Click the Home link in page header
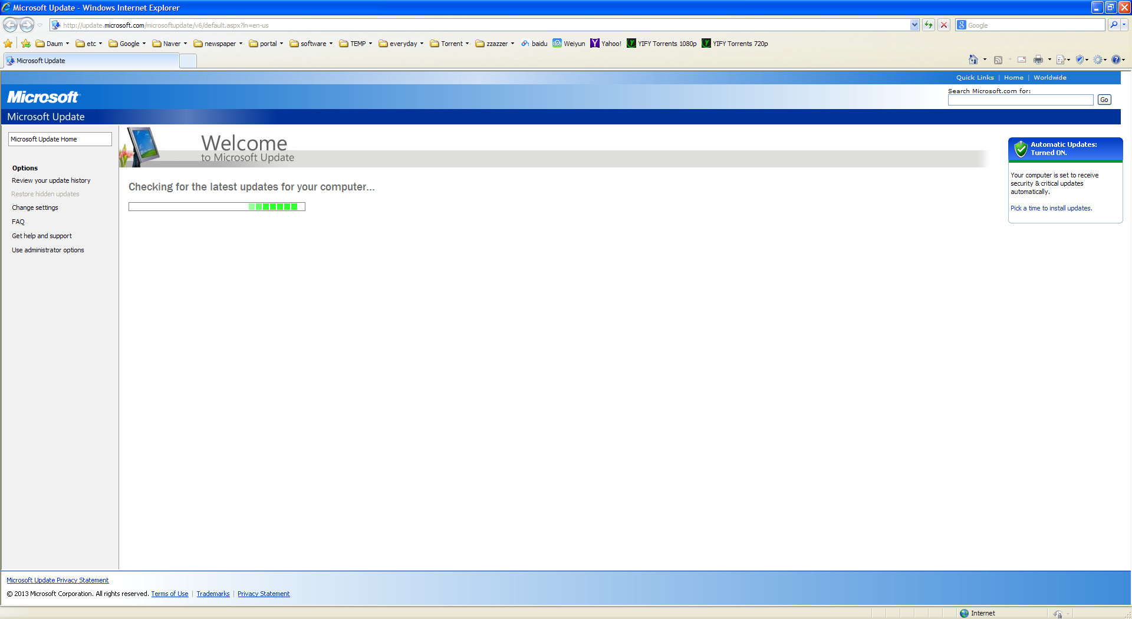Image resolution: width=1132 pixels, height=619 pixels. [1013, 78]
